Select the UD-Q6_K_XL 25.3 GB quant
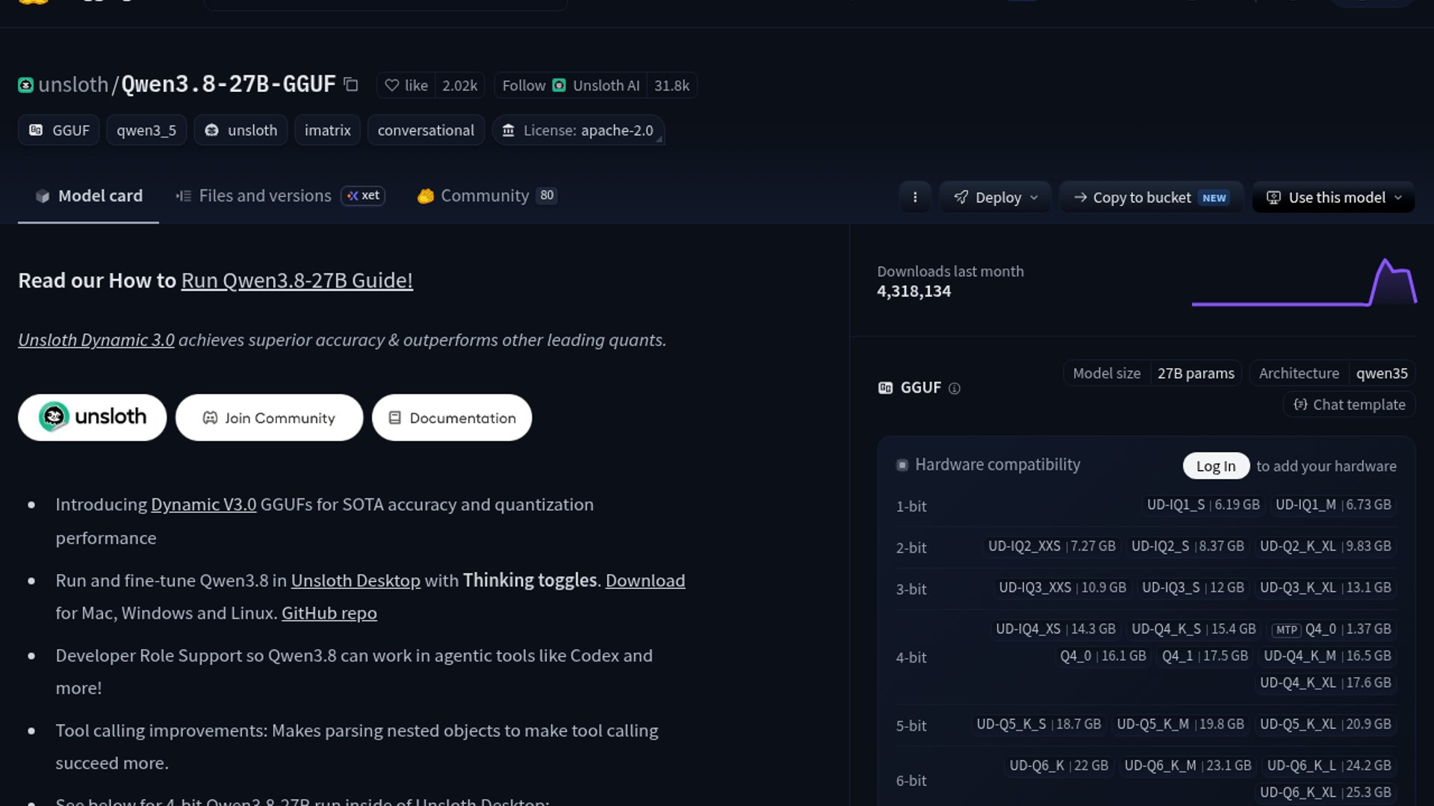 click(1326, 793)
